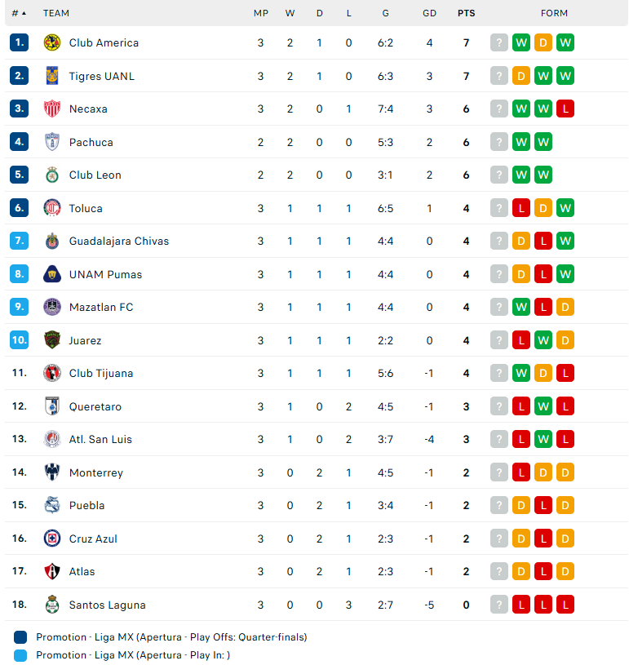Click Necaxa's red L form badge

(x=565, y=109)
